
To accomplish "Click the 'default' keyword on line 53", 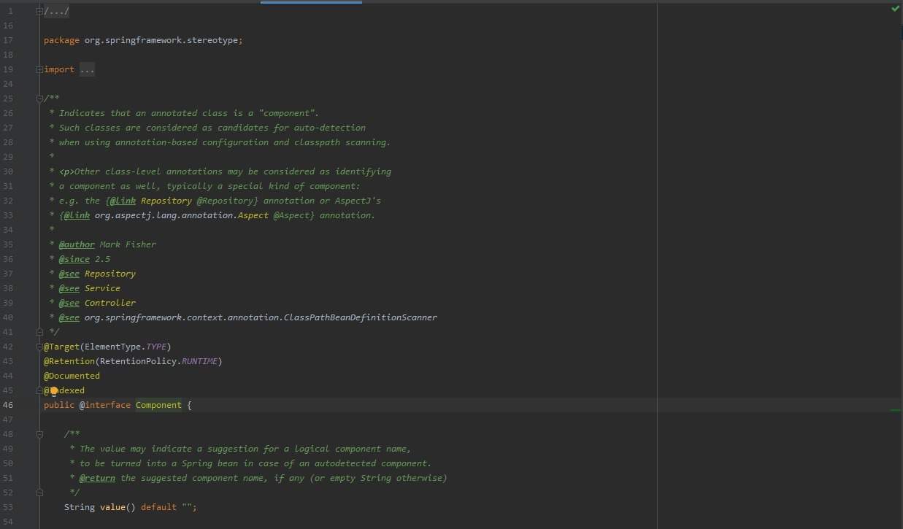I will coord(158,507).
